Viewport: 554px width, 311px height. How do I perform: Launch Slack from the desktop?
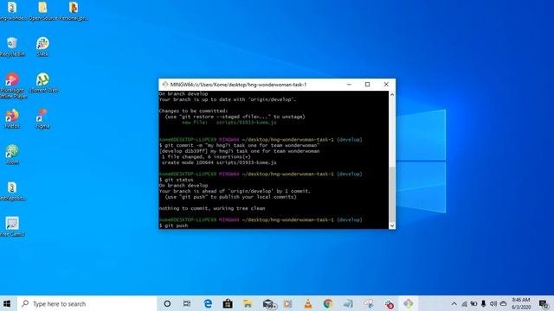pos(42,47)
